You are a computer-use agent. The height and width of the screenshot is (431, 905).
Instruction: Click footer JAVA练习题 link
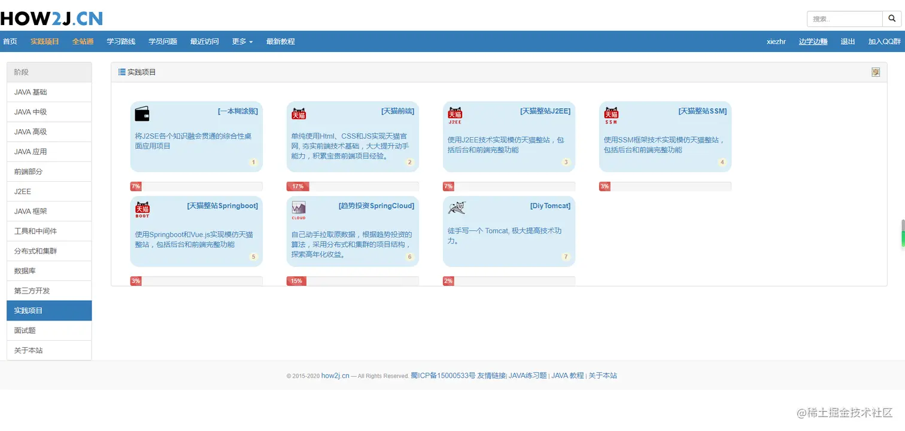(x=528, y=375)
